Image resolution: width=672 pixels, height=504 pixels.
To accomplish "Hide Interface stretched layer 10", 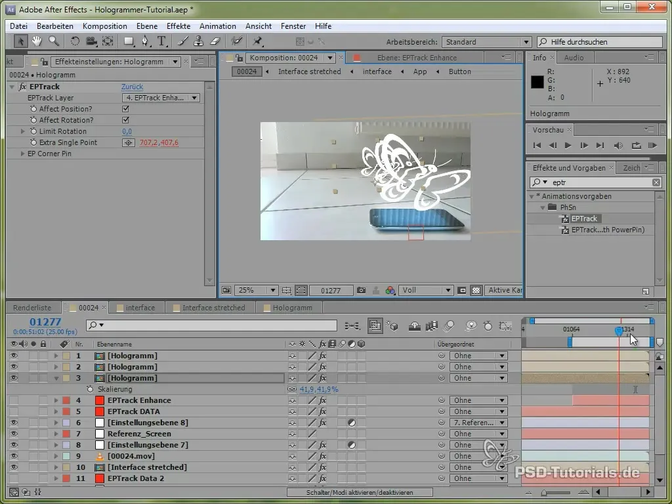I will point(14,467).
